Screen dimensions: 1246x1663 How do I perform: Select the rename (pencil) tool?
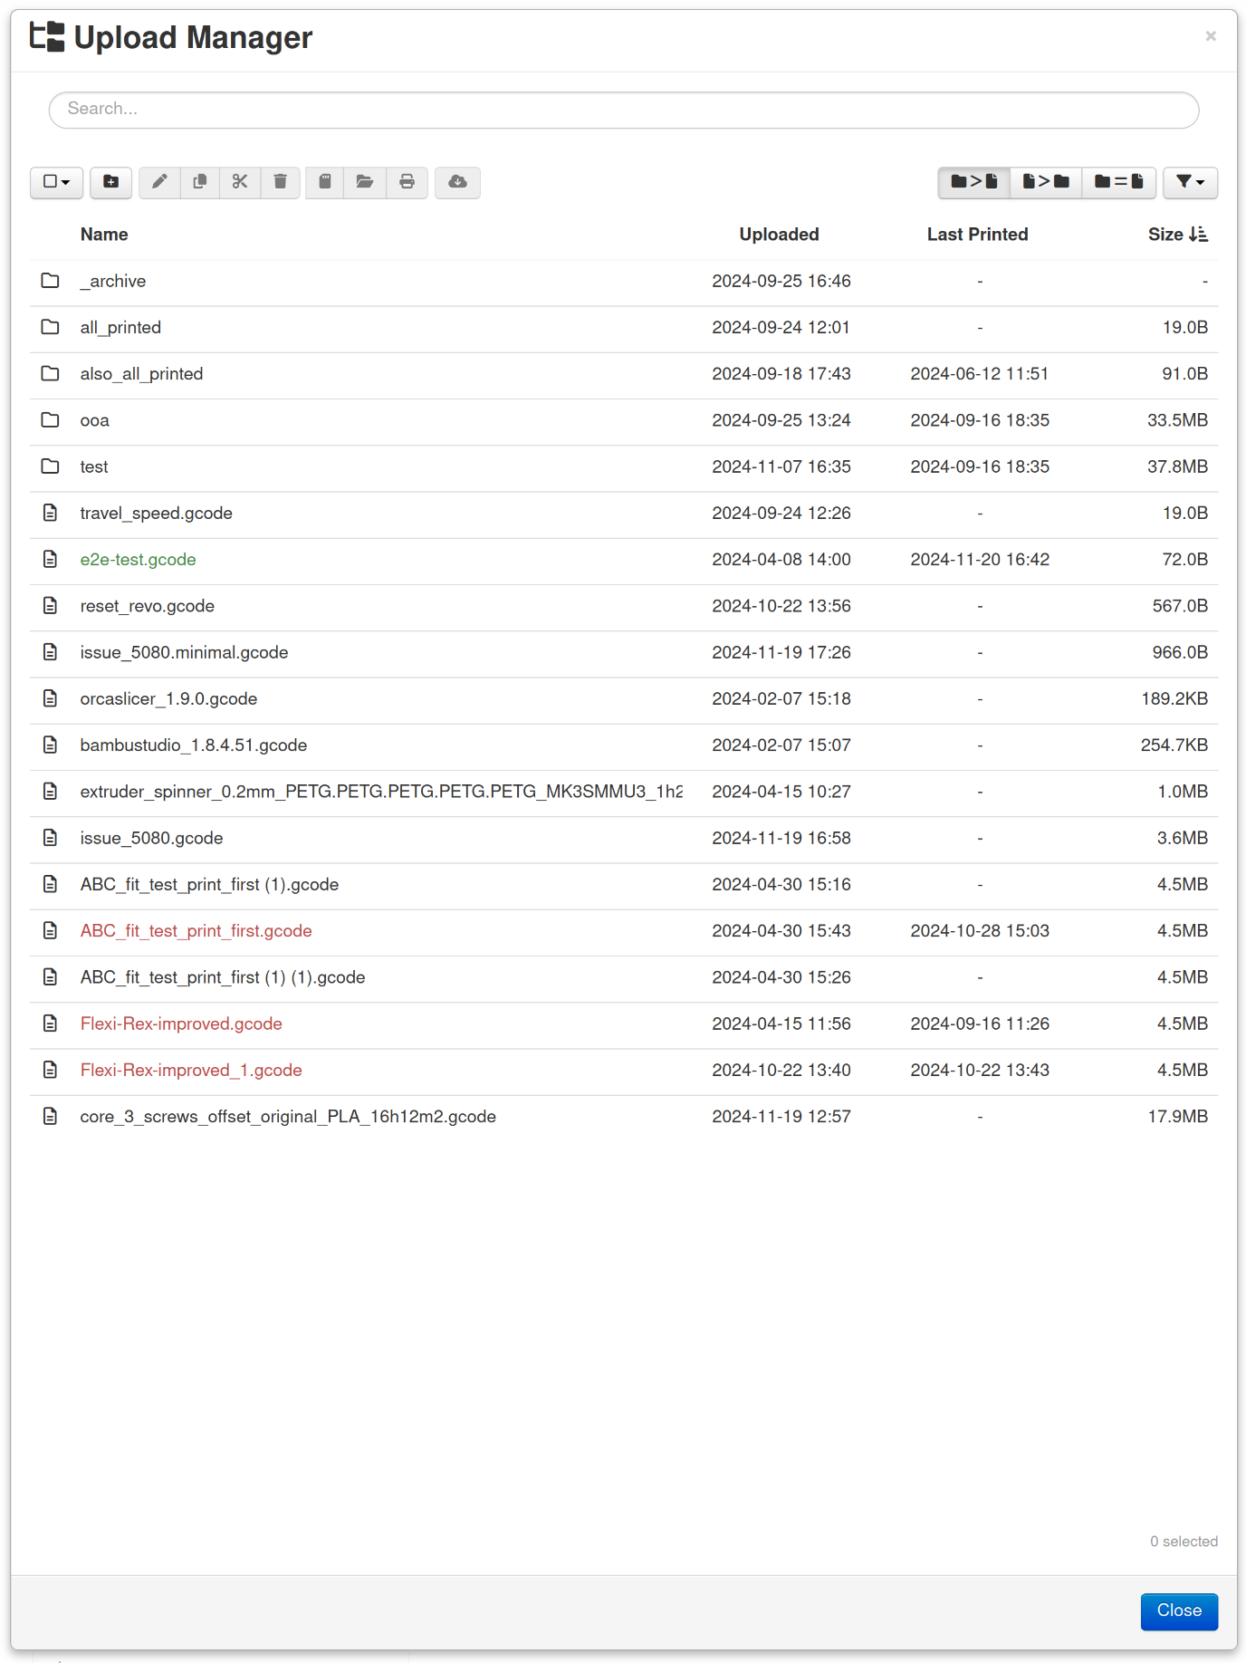pyautogui.click(x=160, y=183)
